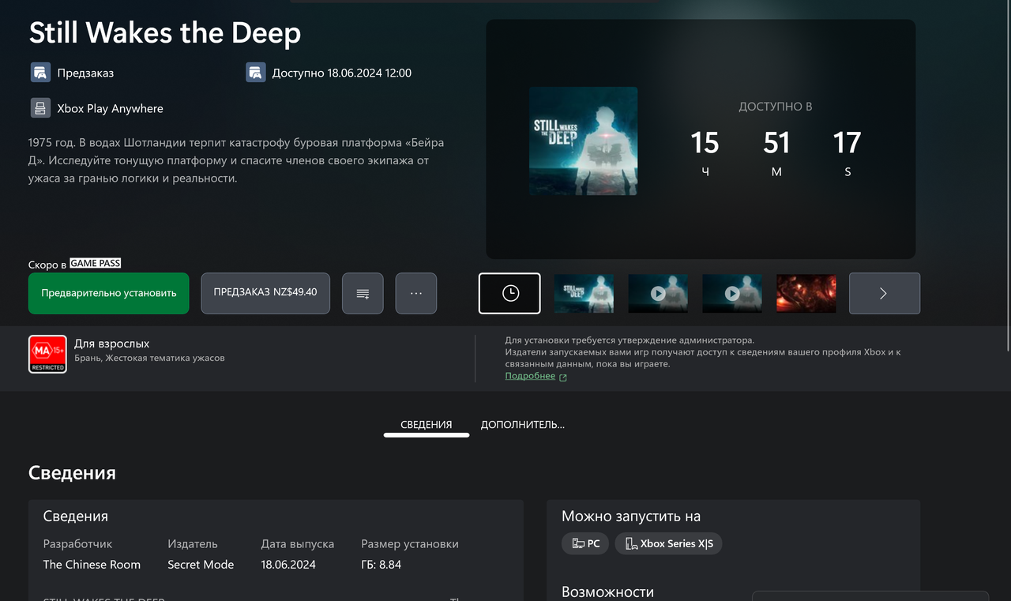The width and height of the screenshot is (1011, 601).
Task: Select the Still Wakes the Deep cover thumbnail
Action: pos(584,293)
